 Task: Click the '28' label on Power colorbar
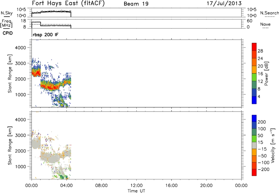coord(260,51)
